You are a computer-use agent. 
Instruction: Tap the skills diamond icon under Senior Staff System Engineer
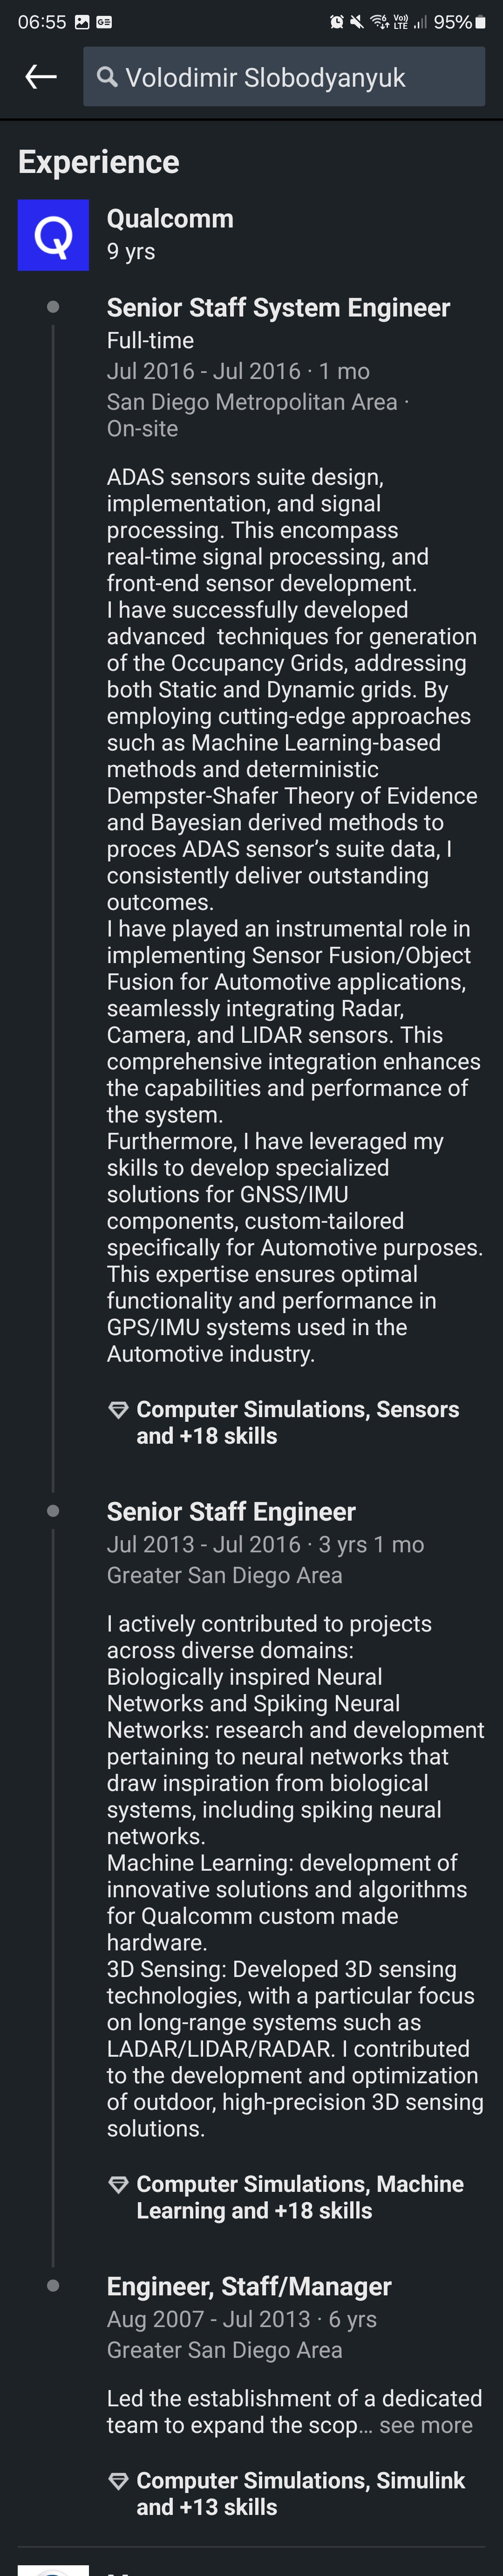click(x=118, y=1410)
